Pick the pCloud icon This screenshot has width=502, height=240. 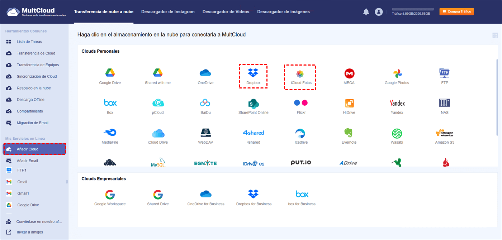click(x=158, y=103)
